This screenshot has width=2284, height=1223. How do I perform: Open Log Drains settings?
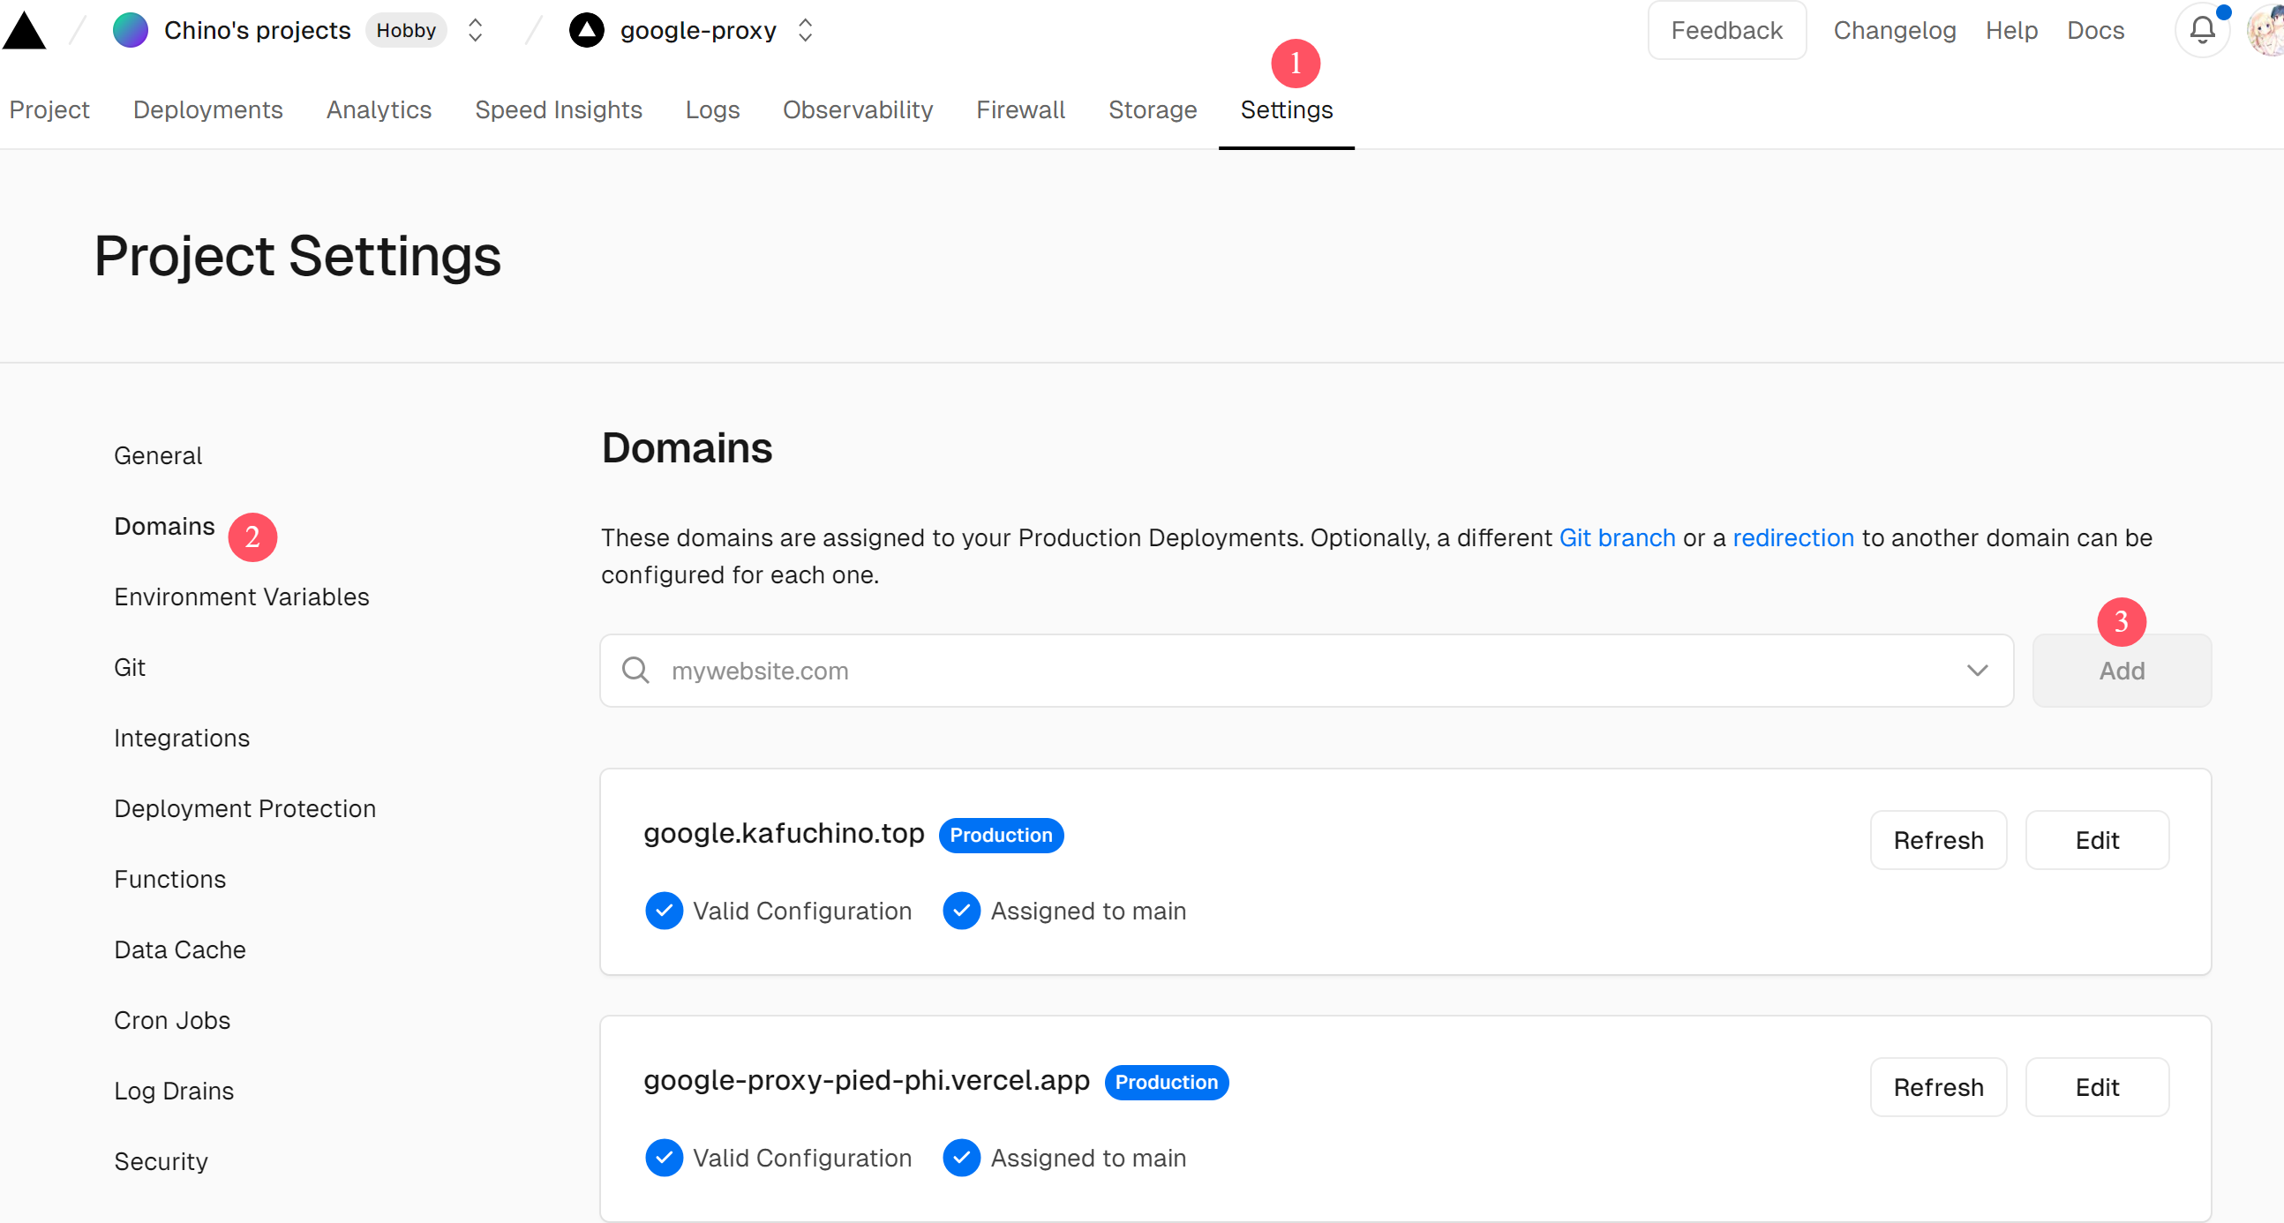[174, 1091]
